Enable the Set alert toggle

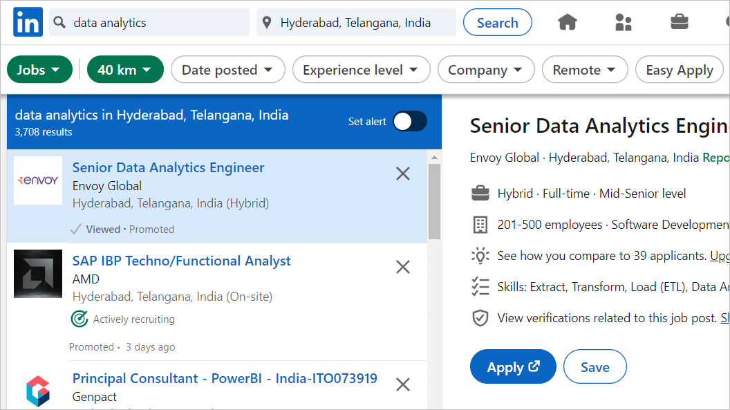(409, 121)
